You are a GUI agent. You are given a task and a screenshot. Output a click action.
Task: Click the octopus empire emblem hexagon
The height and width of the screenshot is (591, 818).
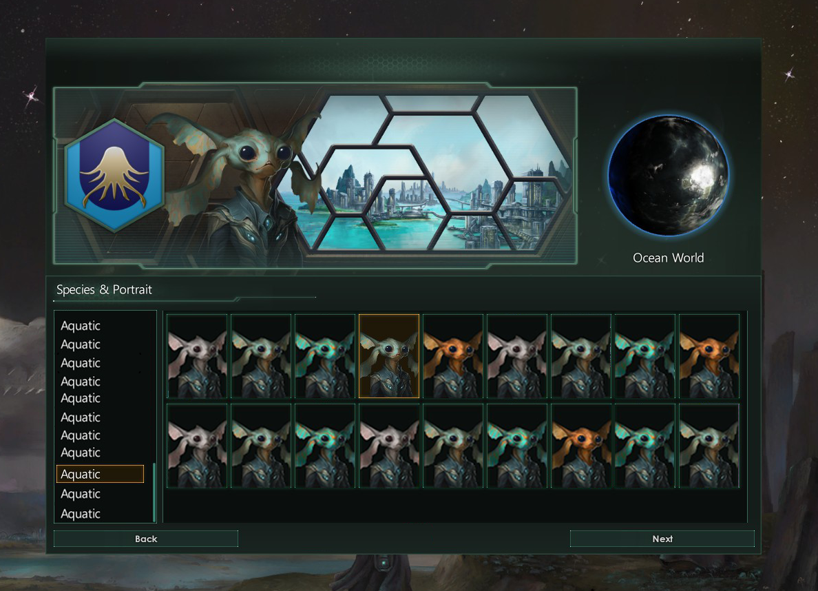tap(114, 176)
